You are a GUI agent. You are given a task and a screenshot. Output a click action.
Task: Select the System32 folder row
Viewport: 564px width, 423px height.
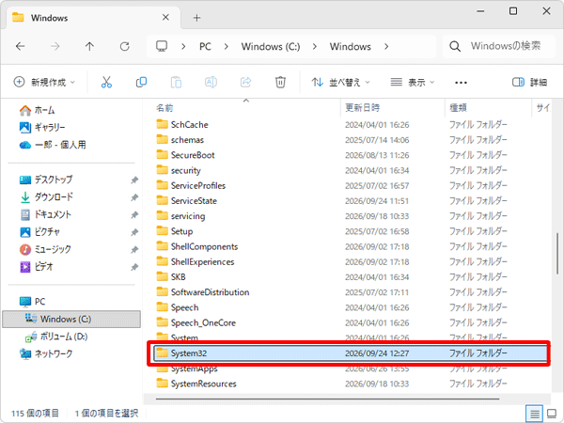[x=350, y=353]
